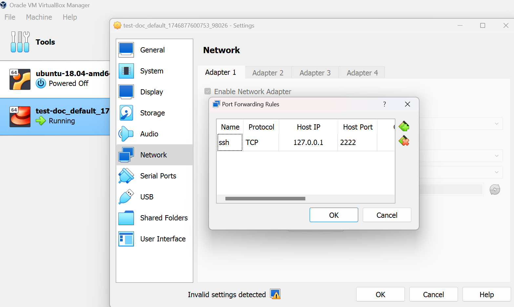Click the 'Invalid settings detected' text

[x=227, y=295]
